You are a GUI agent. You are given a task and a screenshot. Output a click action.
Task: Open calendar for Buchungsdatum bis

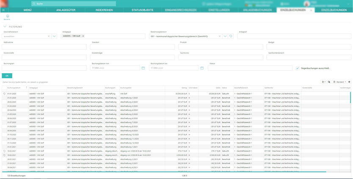pos(202,68)
